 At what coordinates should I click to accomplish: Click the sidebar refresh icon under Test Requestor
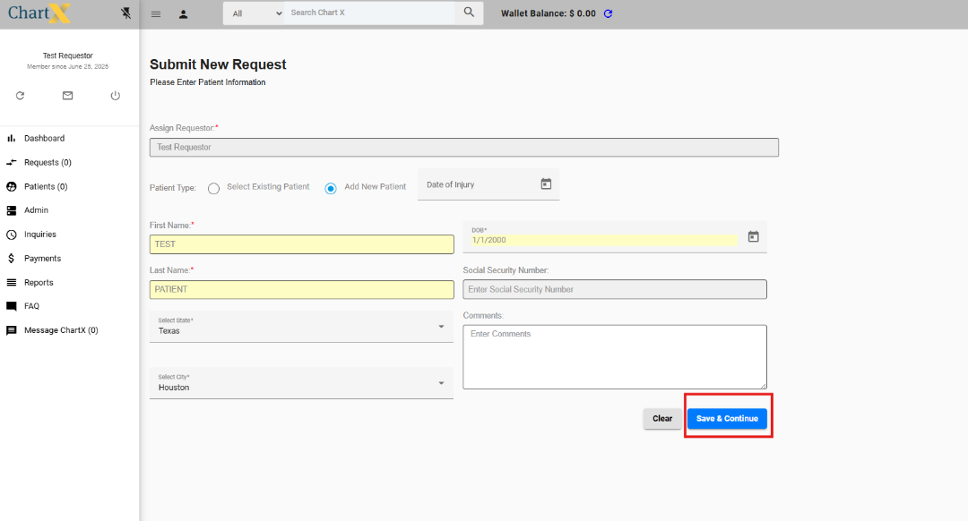point(20,96)
